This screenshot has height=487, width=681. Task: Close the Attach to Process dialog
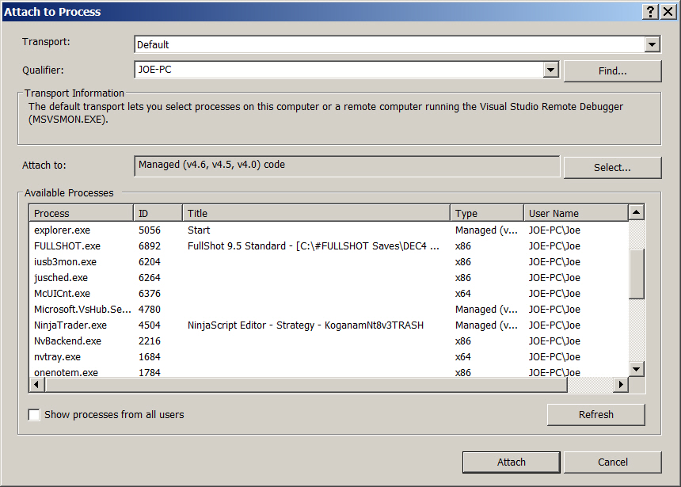[x=668, y=12]
